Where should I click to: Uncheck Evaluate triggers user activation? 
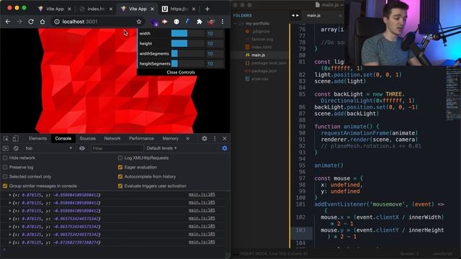tap(120, 186)
